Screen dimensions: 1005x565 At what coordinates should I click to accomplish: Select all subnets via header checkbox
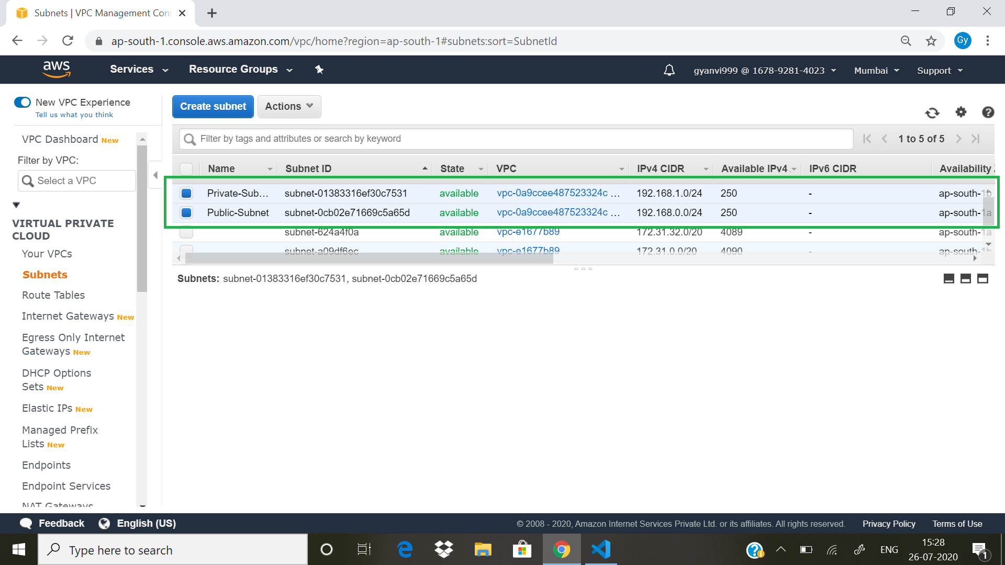[x=186, y=168]
